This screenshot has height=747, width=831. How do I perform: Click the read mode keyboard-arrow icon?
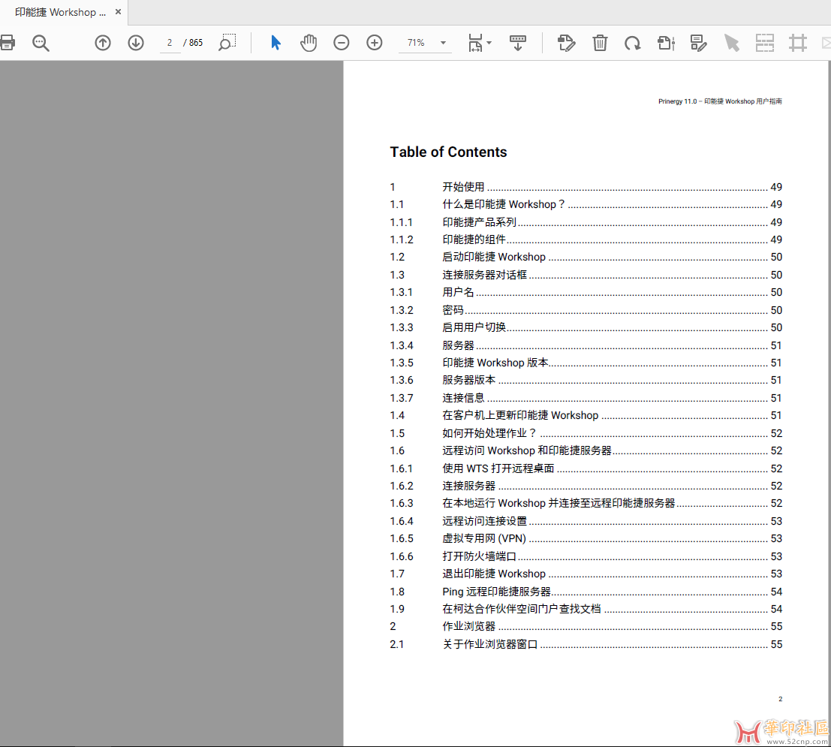(518, 42)
